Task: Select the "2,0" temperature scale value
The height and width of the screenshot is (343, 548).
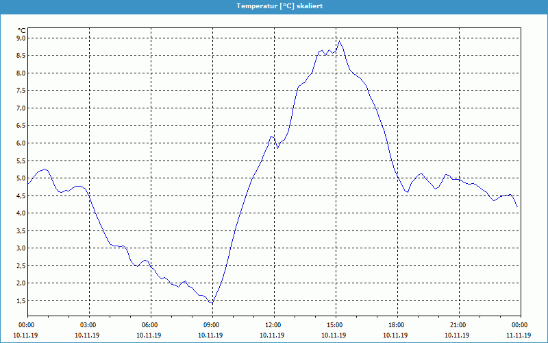Action: click(21, 283)
